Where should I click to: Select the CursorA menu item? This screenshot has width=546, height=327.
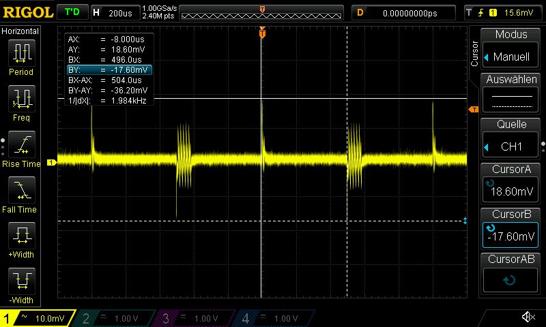coord(511,184)
